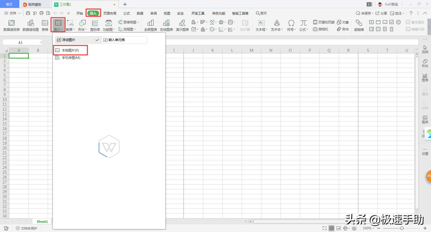
Task: Expand the 图片 picture dropdown
Action: click(58, 29)
